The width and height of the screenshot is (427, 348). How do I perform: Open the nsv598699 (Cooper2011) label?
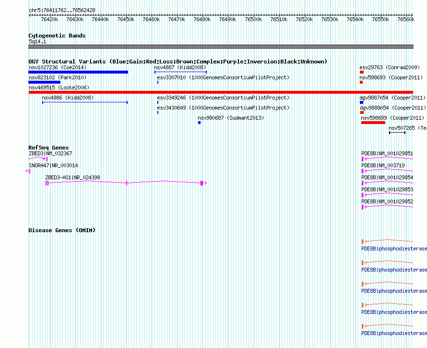click(x=392, y=118)
